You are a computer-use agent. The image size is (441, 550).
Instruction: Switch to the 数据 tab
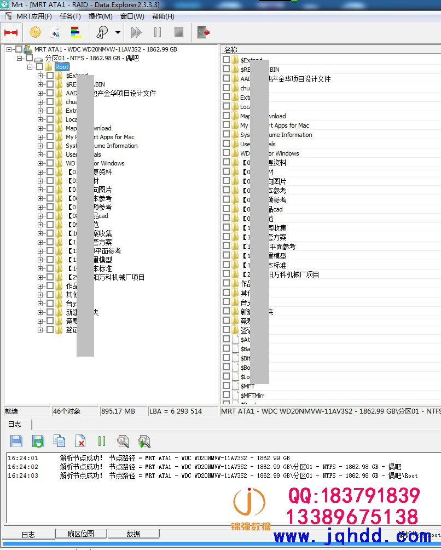pos(133,534)
